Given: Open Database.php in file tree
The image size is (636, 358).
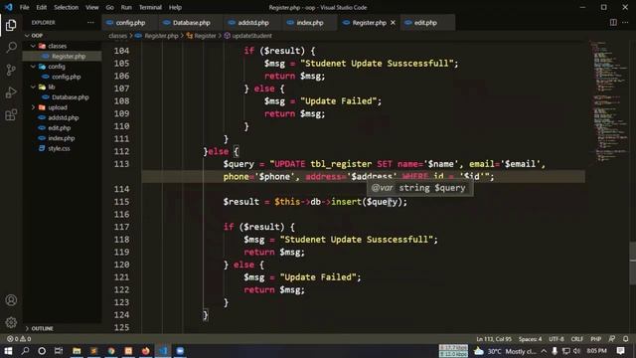Looking at the screenshot, I should click(x=62, y=97).
